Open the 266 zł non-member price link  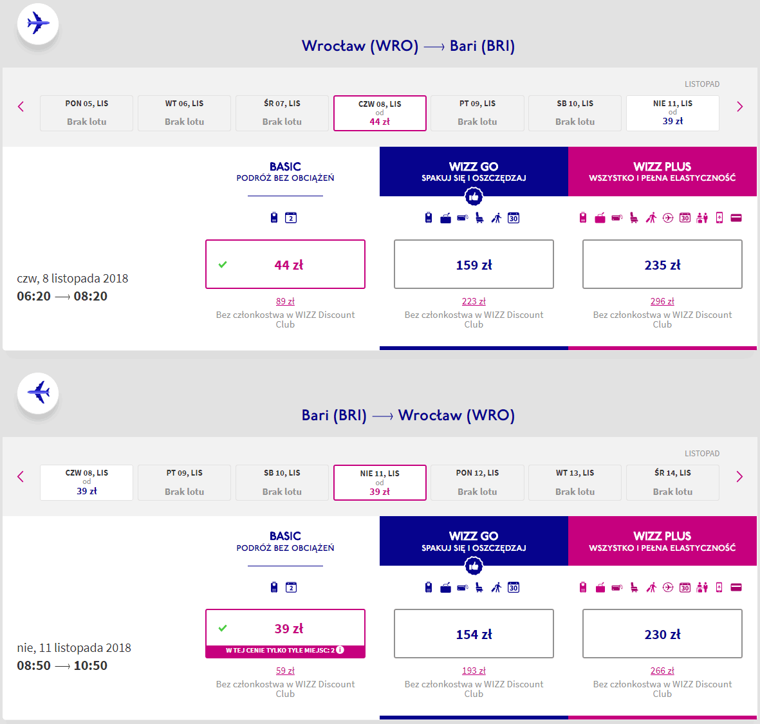(662, 671)
